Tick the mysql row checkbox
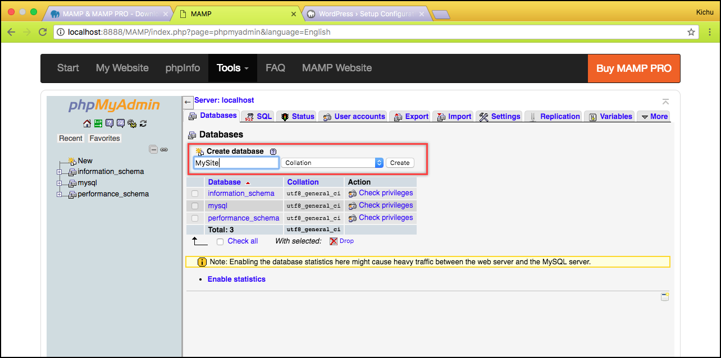This screenshot has width=721, height=358. (x=195, y=206)
